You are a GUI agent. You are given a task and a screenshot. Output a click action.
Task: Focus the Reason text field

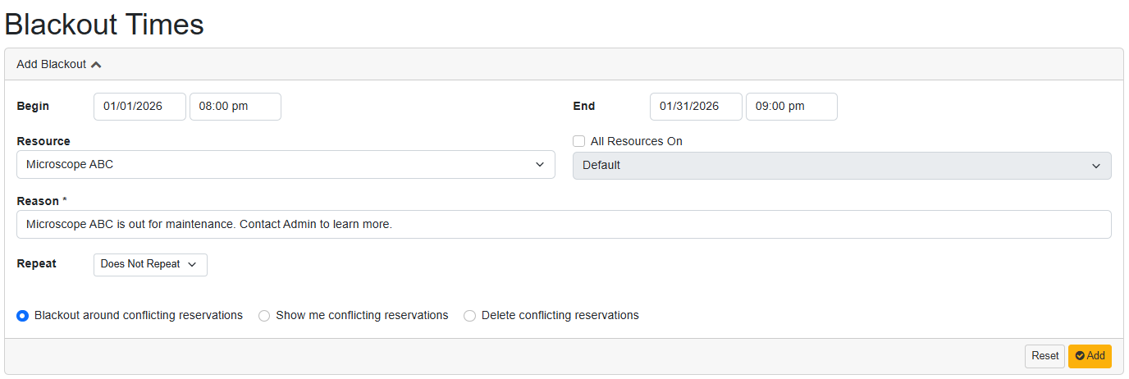click(563, 225)
